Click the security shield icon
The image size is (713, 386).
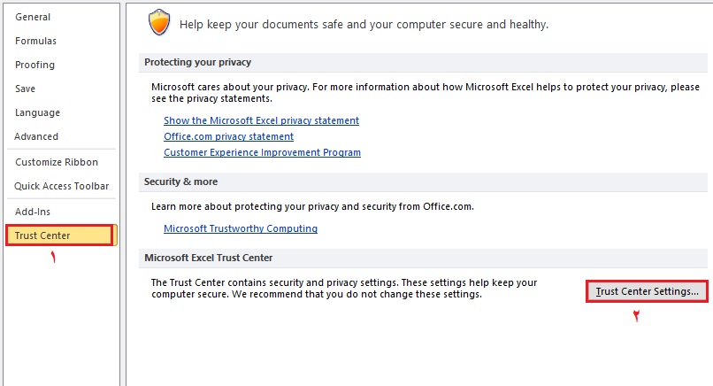(x=159, y=22)
